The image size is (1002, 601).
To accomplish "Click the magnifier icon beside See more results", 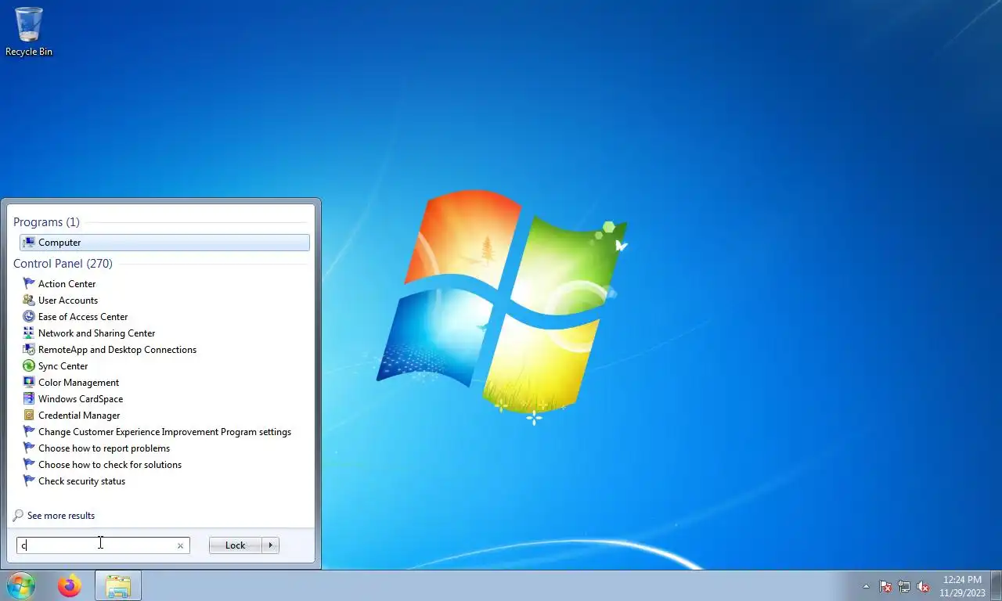I will point(18,516).
